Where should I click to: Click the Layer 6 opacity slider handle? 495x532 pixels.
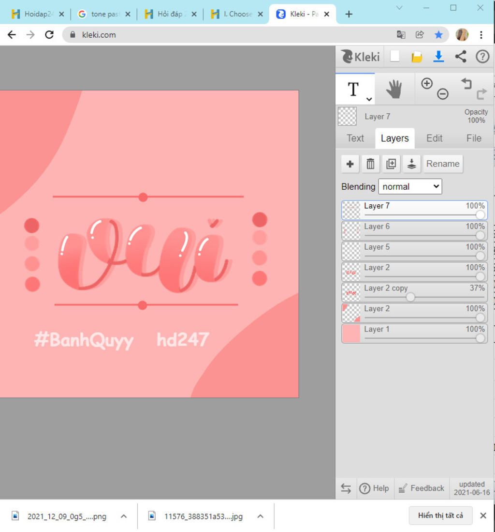coord(480,235)
